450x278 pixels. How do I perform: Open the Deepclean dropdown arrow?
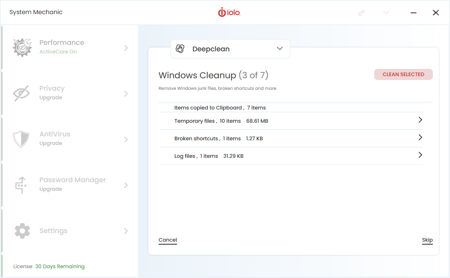[280, 48]
